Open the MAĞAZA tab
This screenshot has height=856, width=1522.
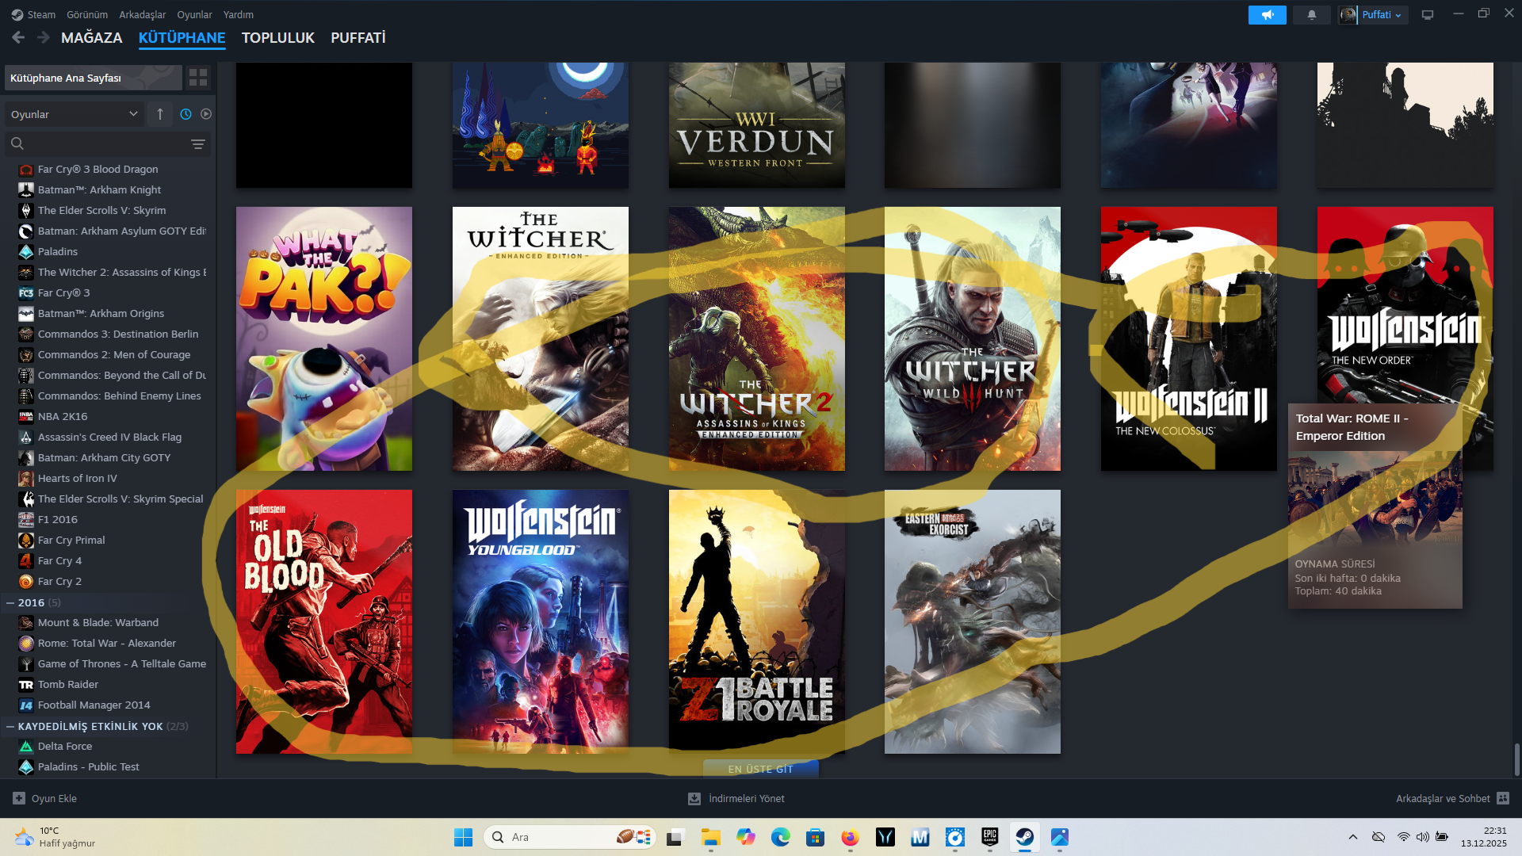click(x=91, y=37)
